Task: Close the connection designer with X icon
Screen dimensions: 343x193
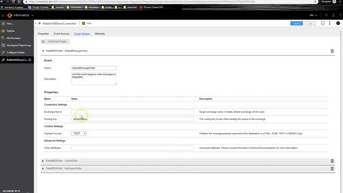Action: pyautogui.click(x=338, y=23)
